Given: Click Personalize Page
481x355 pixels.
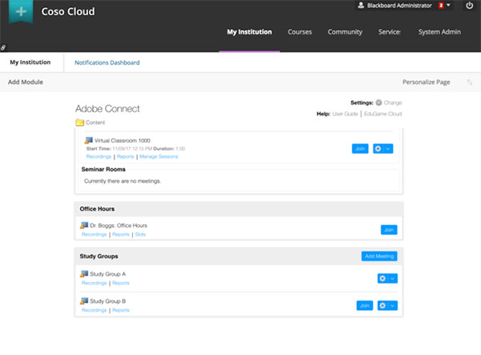Looking at the screenshot, I should [426, 83].
